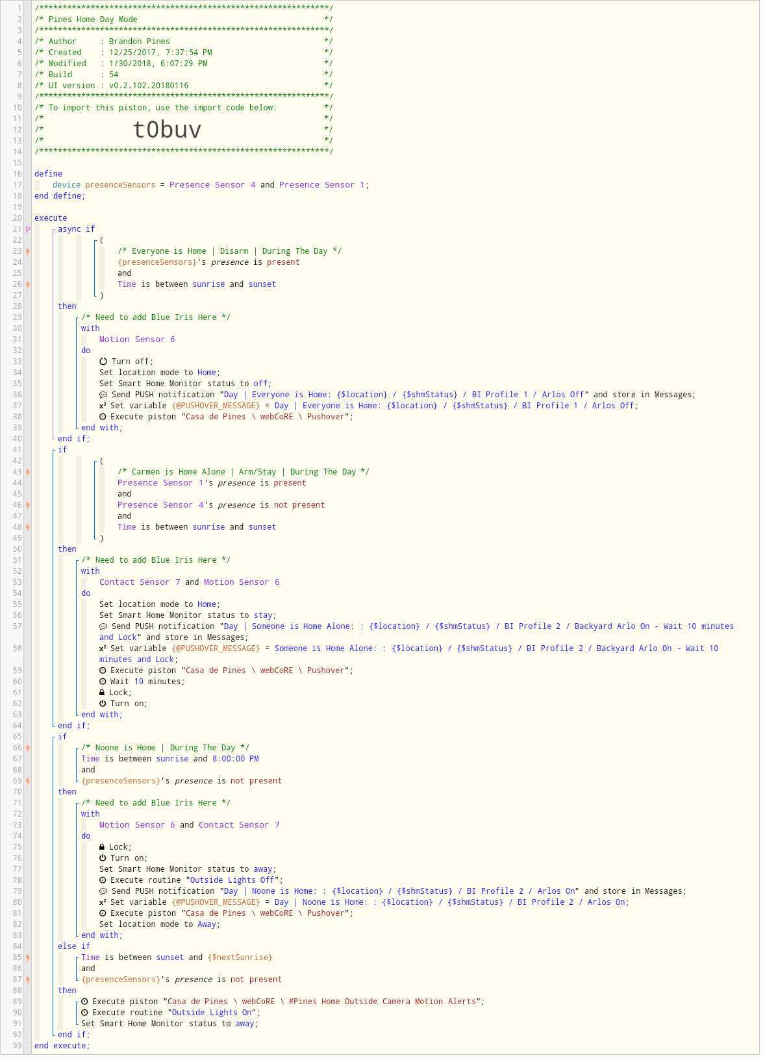Click 'Presence Sensor 1's presence is present' condition

(x=212, y=483)
